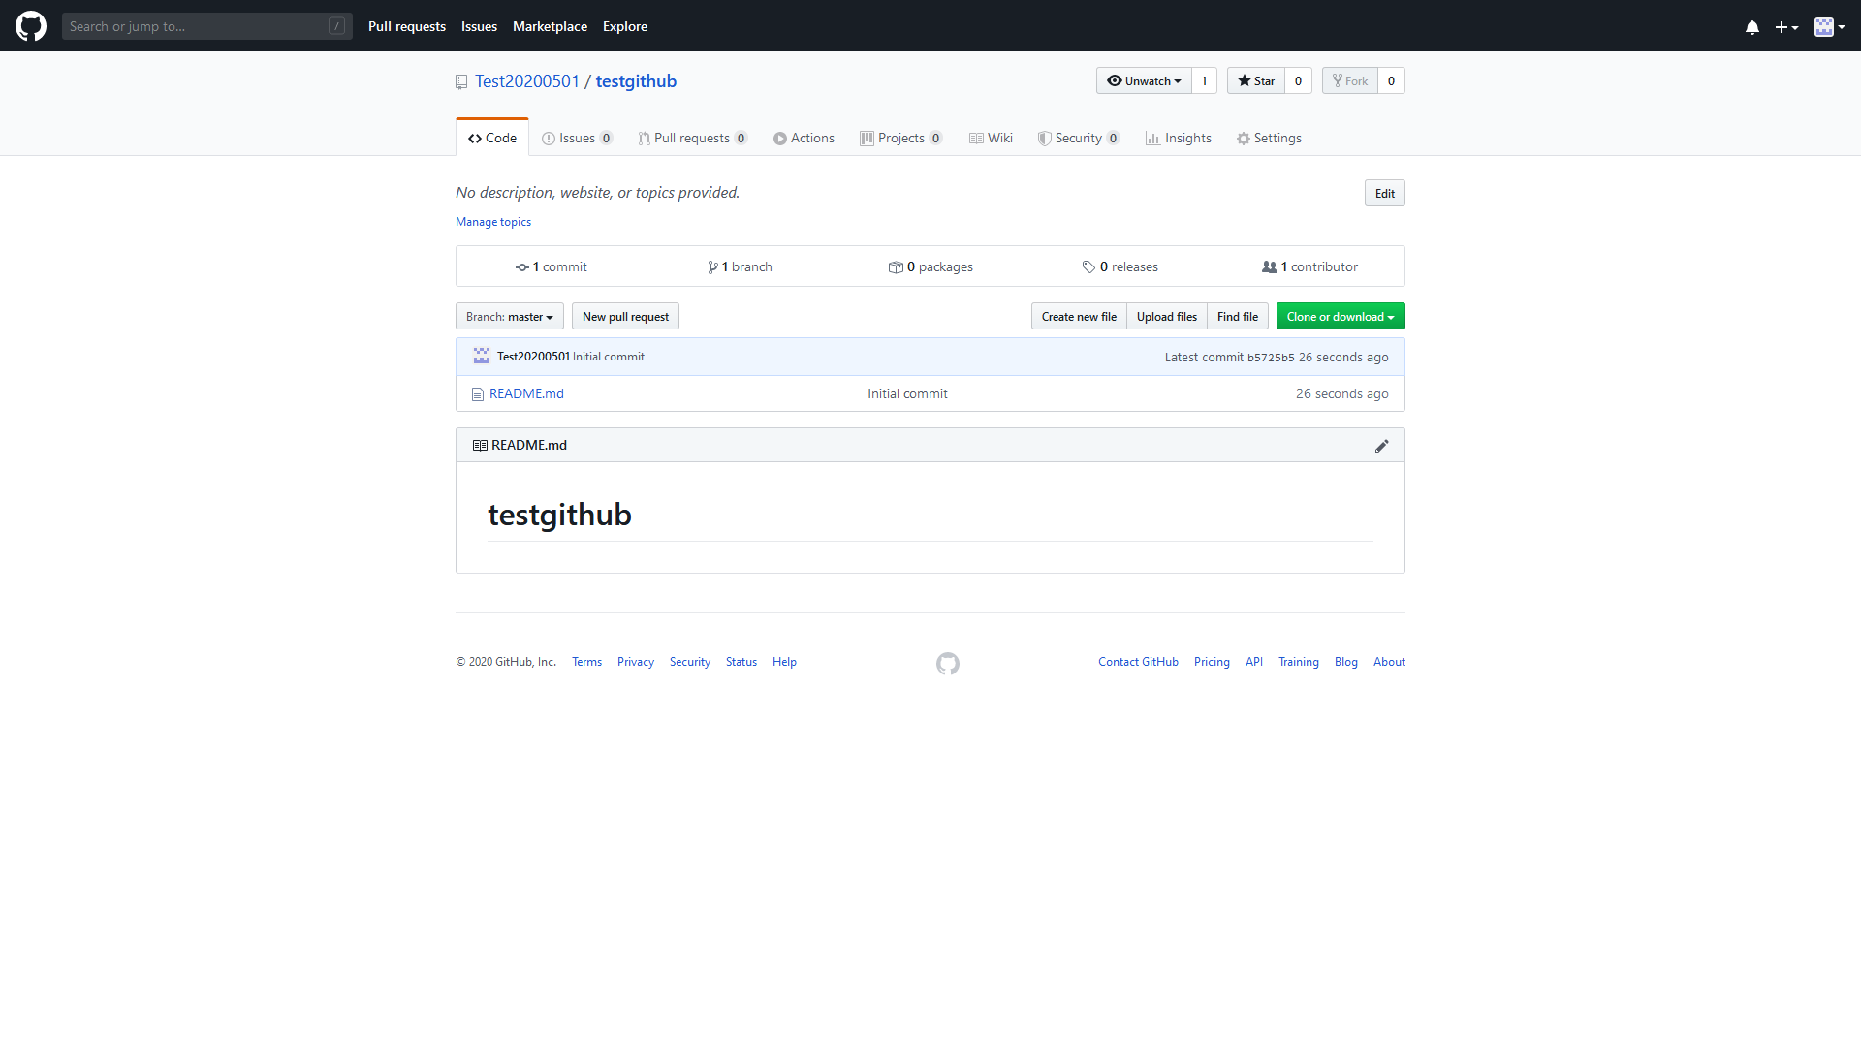Open README.md file
Viewport: 1861px width, 1064px height.
[x=526, y=393]
